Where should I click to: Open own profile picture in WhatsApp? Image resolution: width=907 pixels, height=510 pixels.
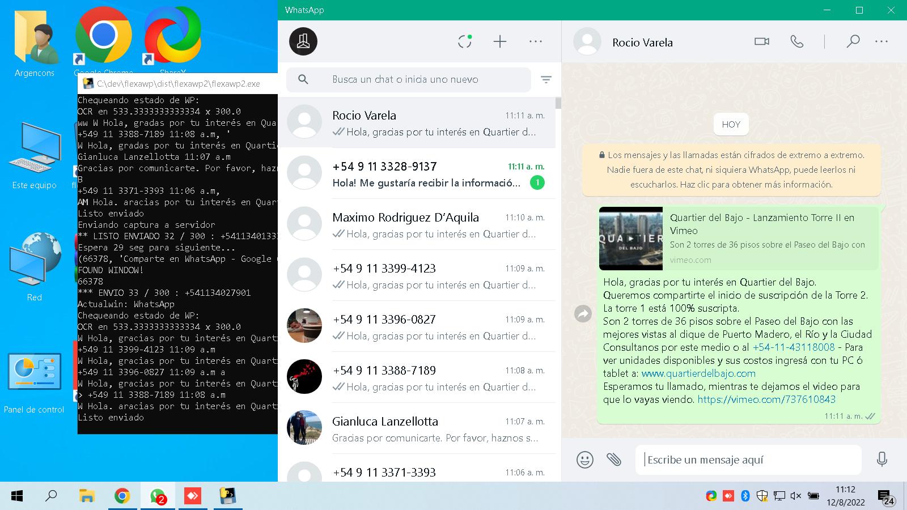coord(303,41)
